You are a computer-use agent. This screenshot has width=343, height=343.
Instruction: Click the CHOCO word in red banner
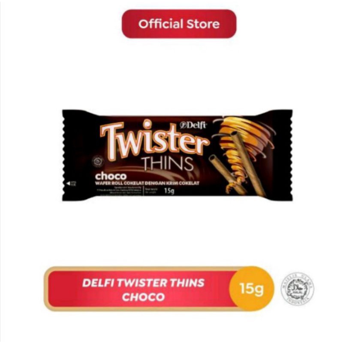pos(143,297)
